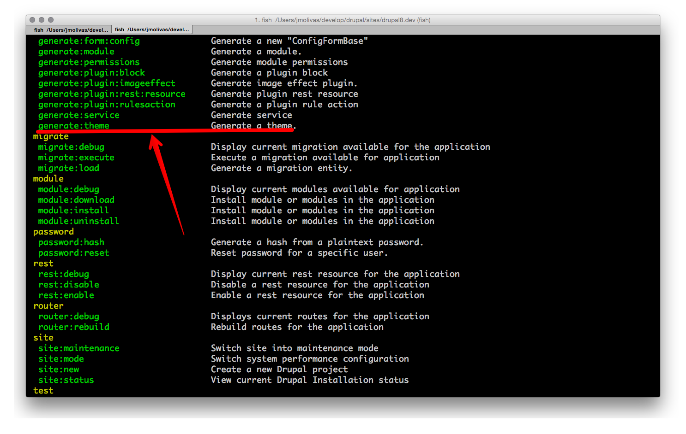Click the "password:reset" command text
The image size is (686, 434).
74,253
